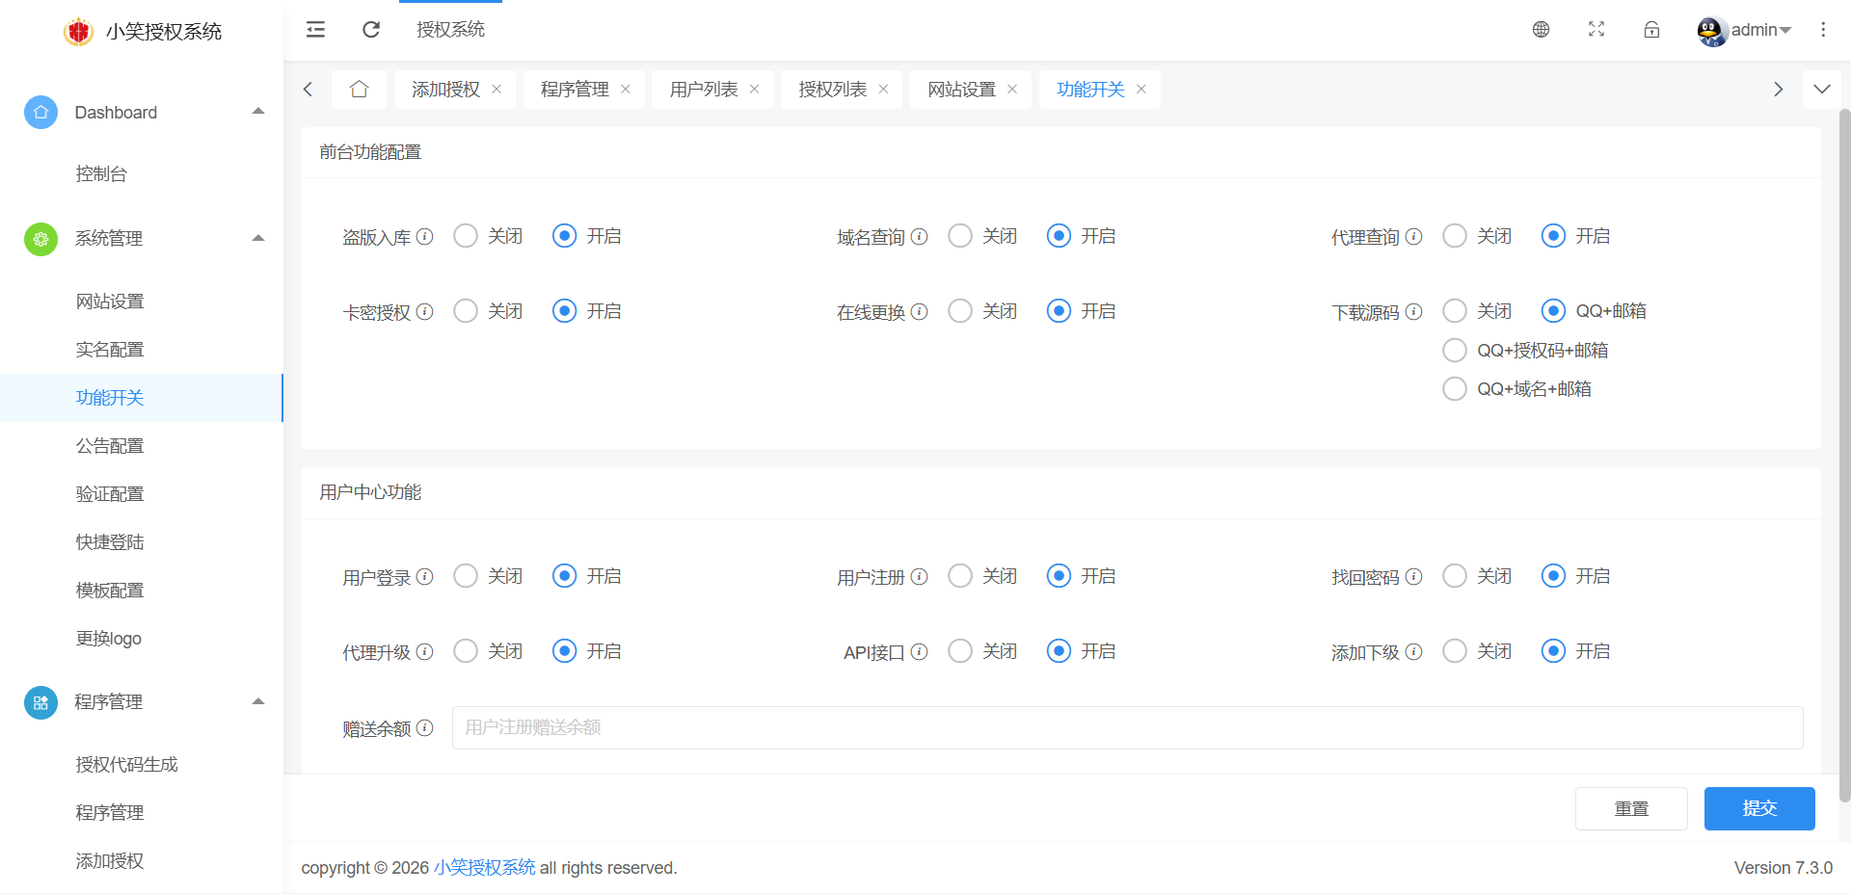Open 公告配置 in the sidebar
The height and width of the screenshot is (894, 1851).
pos(110,446)
